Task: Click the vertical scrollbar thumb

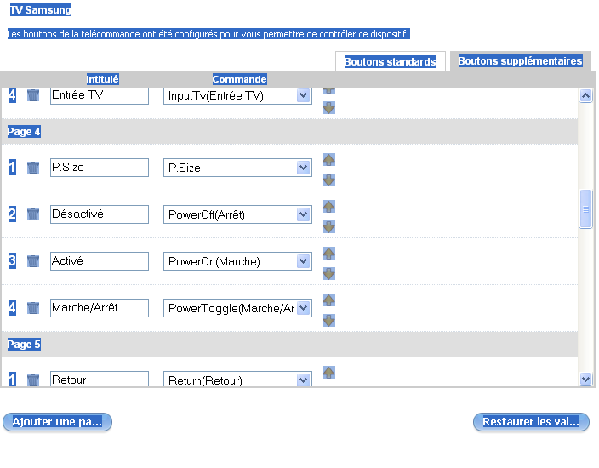Action: click(x=585, y=209)
